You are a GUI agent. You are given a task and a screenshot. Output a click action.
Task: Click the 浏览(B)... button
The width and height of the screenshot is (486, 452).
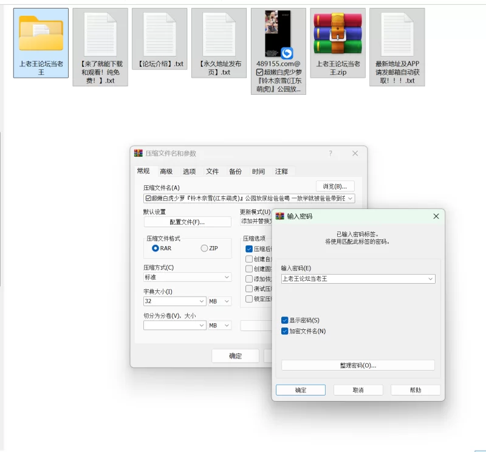coord(335,187)
